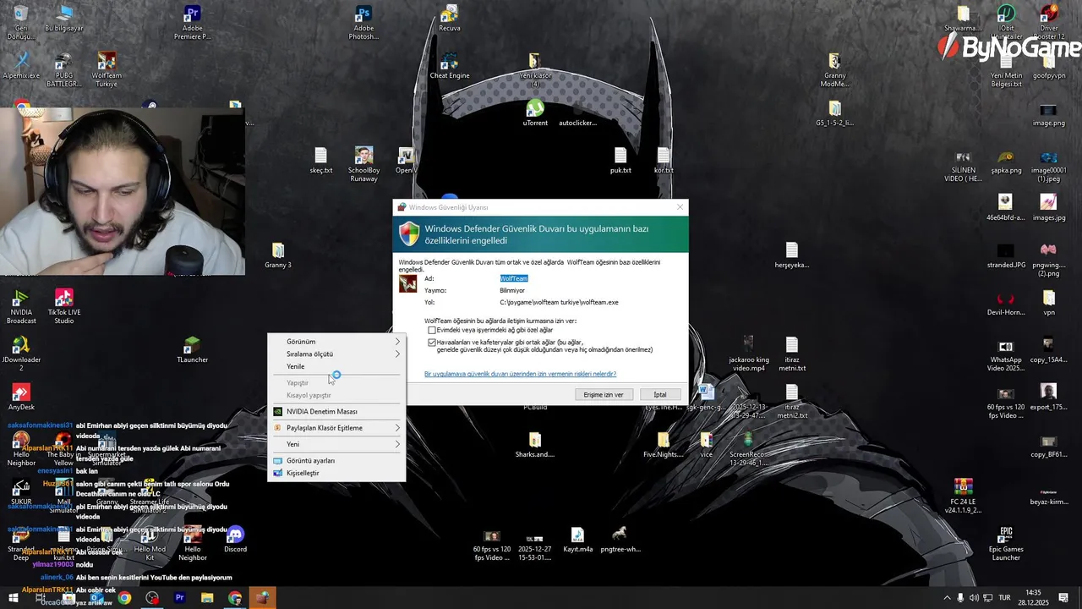Select the WolfTeam Turkiye desktop shortcut
The image size is (1082, 609).
107,70
